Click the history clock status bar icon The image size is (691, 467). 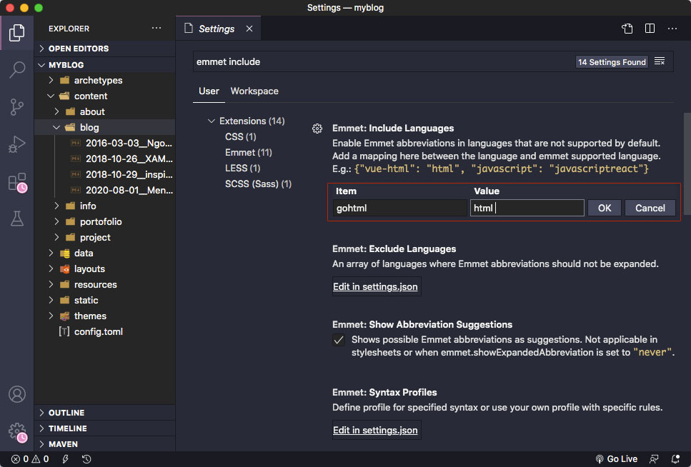[x=86, y=459]
